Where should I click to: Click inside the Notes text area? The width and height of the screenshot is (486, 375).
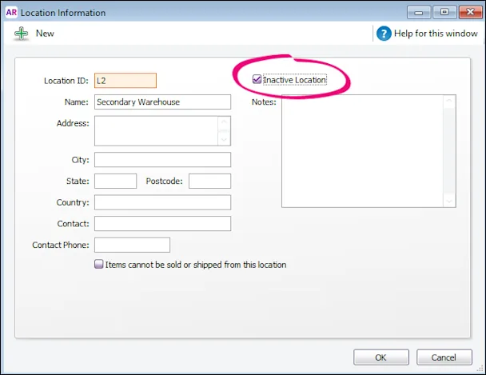pos(363,151)
